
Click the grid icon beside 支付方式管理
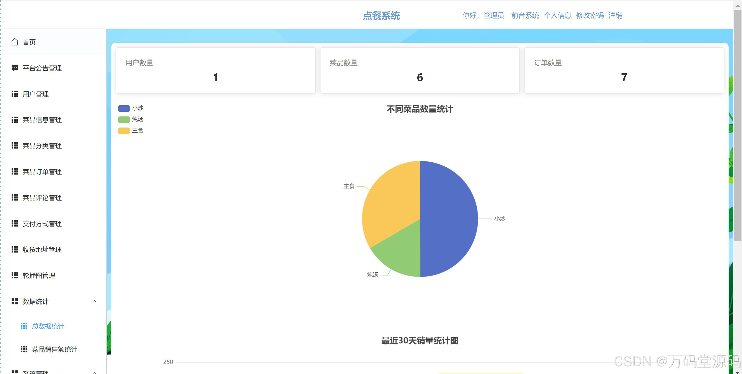pos(15,223)
